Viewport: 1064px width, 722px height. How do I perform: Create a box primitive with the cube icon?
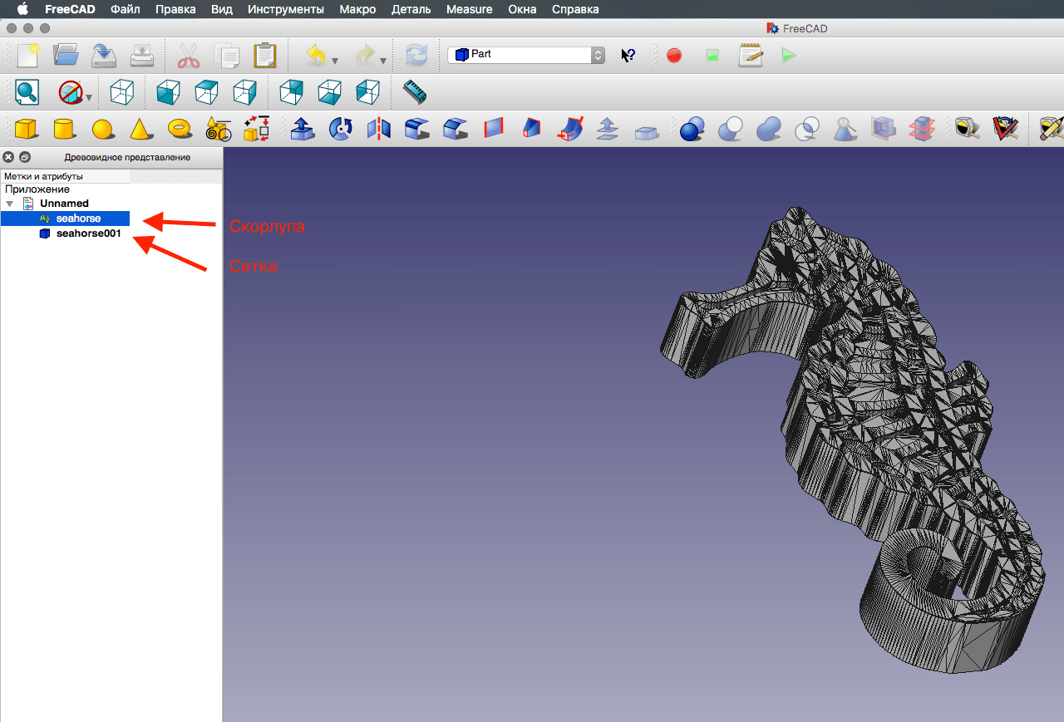point(27,129)
